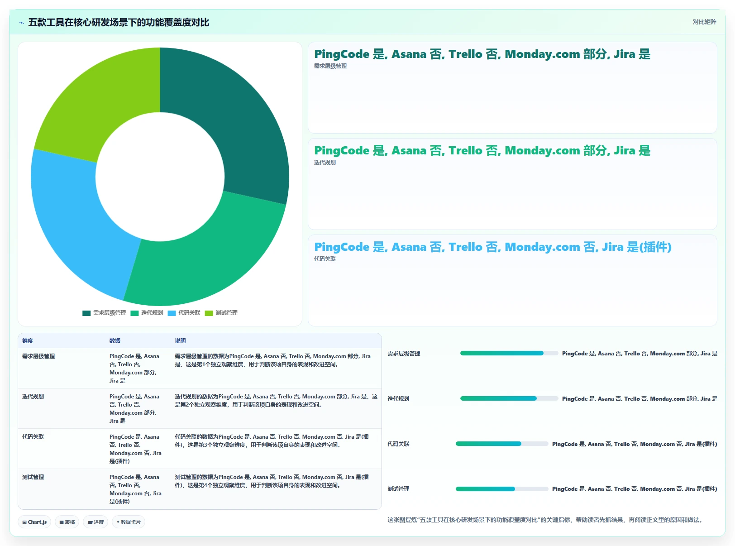Click the 迭代规划 progress bar

(x=509, y=398)
